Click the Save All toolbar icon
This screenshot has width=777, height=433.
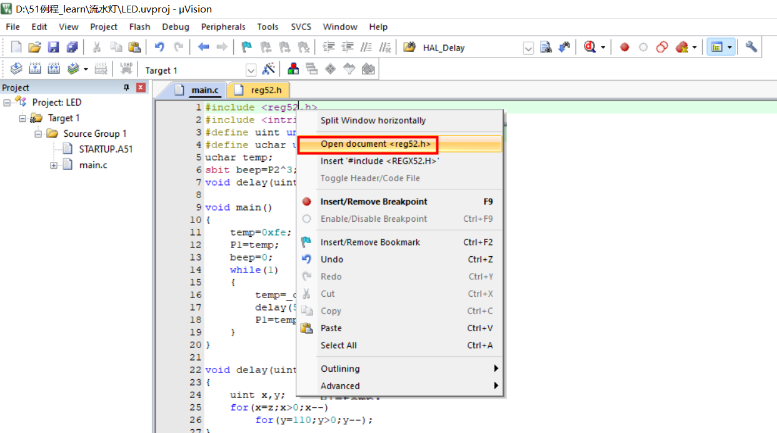click(x=73, y=47)
